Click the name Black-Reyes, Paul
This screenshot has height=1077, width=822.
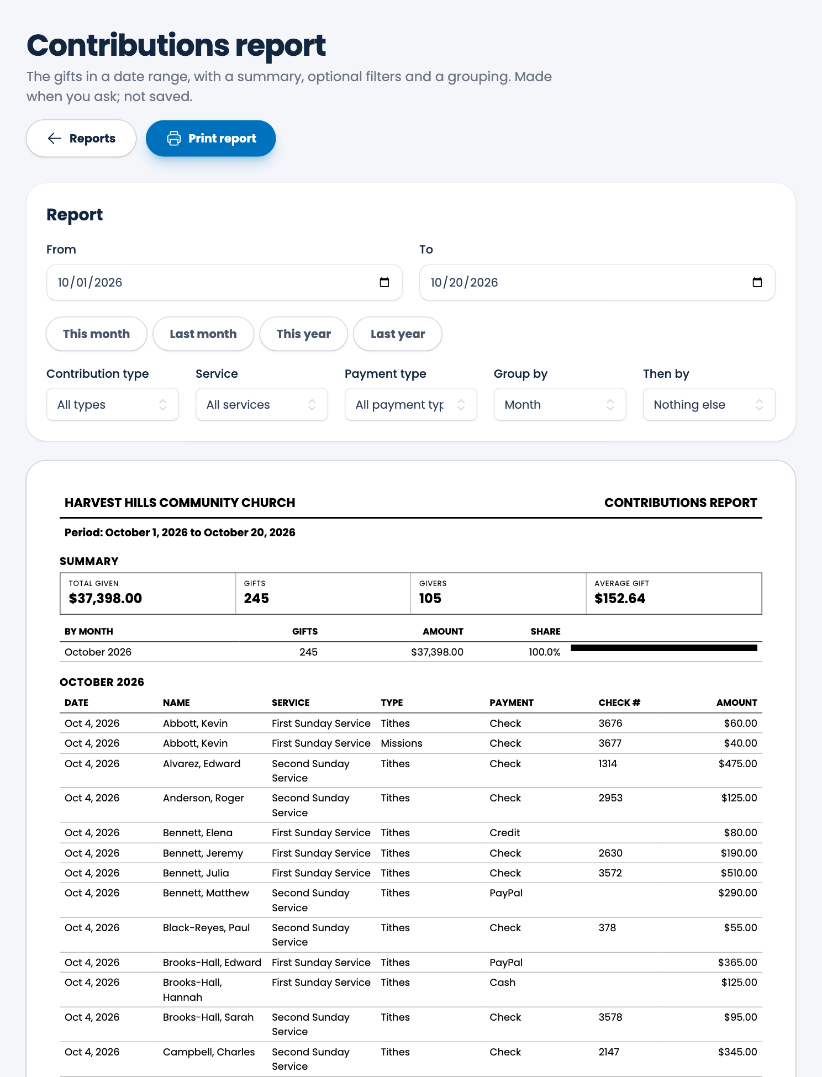pyautogui.click(x=207, y=927)
